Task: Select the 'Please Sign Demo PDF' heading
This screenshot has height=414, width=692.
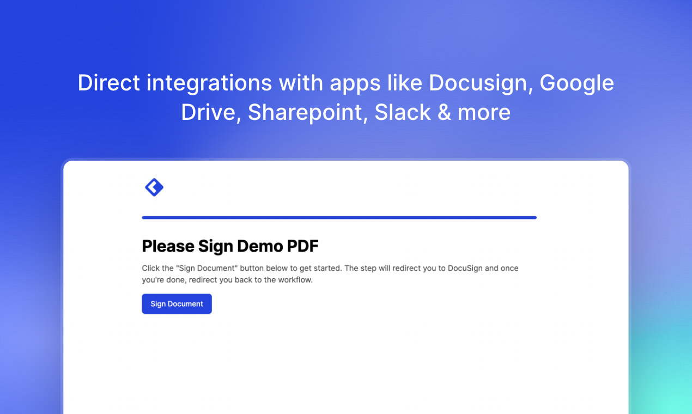Action: [230, 246]
